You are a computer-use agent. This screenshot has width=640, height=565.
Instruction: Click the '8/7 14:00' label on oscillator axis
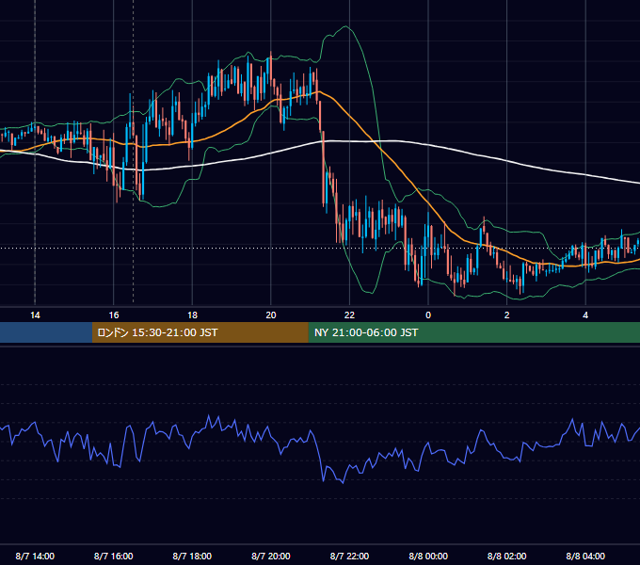pyautogui.click(x=35, y=556)
